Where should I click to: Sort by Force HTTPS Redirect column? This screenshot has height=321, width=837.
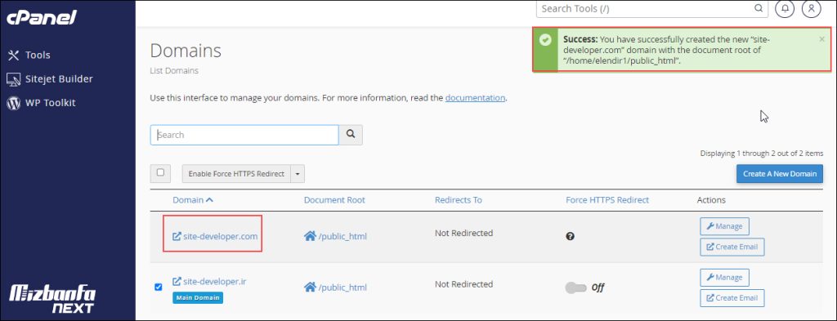[x=607, y=200]
